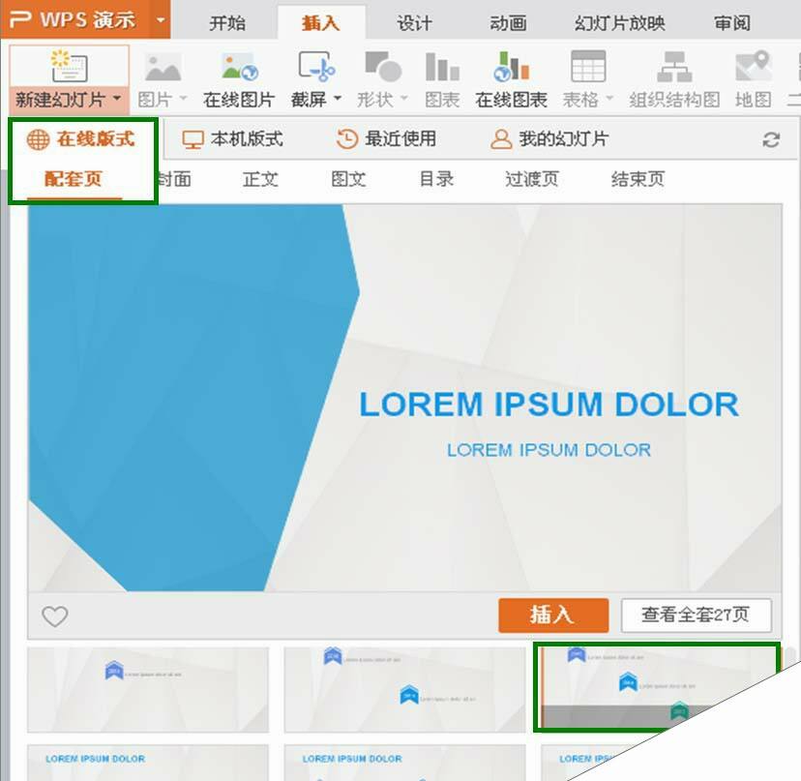Image resolution: width=801 pixels, height=781 pixels.
Task: Click 查看全套27页 button
Action: point(697,615)
